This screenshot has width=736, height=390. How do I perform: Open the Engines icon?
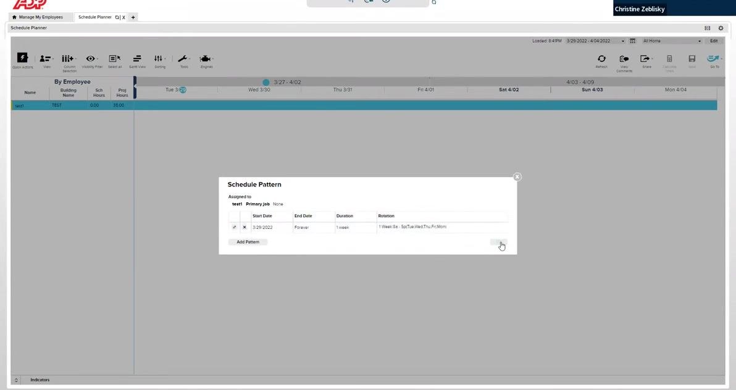tap(206, 59)
